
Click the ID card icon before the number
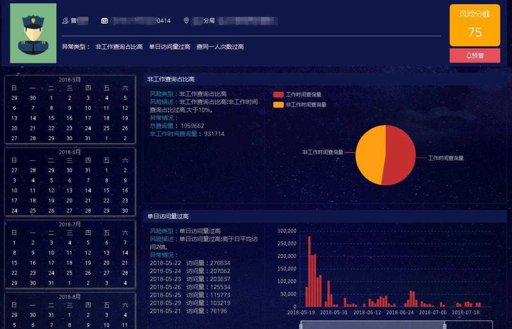coord(104,21)
